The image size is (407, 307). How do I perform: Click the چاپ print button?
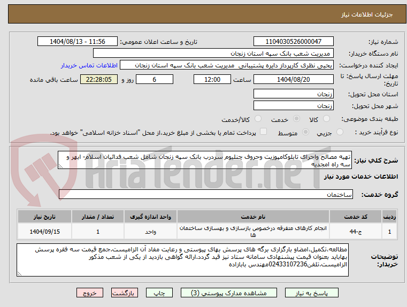159,293
